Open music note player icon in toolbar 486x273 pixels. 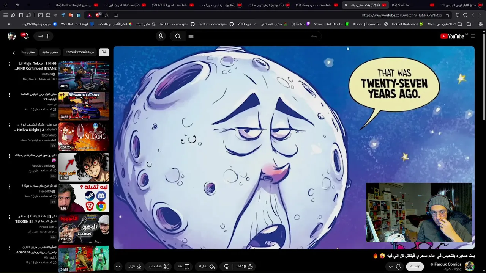pyautogui.click(x=28, y=15)
